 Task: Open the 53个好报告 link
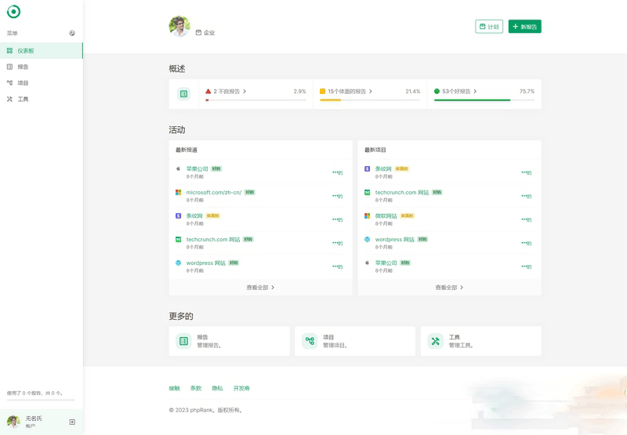(455, 92)
